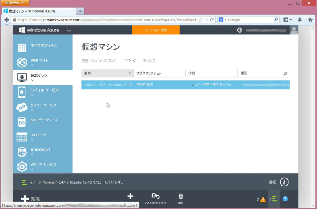Click the orange クレジットの状態 button
This screenshot has height=209, width=317.
pyautogui.click(x=156, y=30)
